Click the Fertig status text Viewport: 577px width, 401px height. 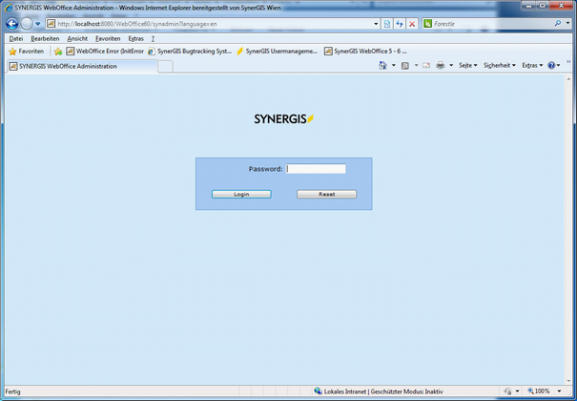coord(13,391)
